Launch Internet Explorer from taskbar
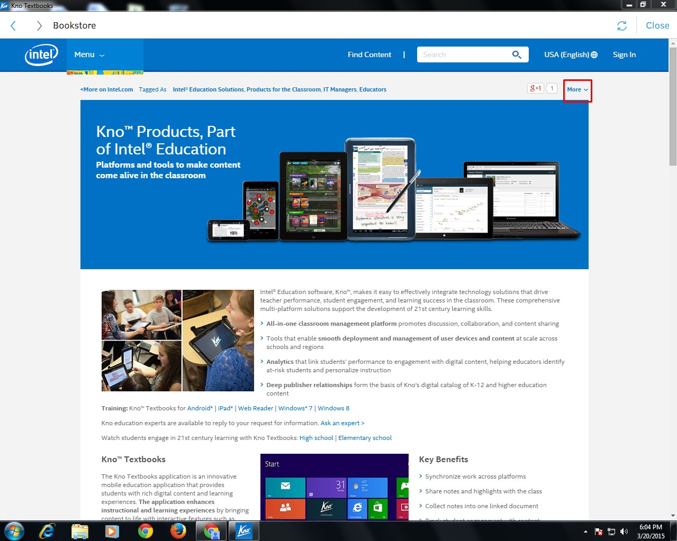Viewport: 677px width, 541px height. click(47, 531)
